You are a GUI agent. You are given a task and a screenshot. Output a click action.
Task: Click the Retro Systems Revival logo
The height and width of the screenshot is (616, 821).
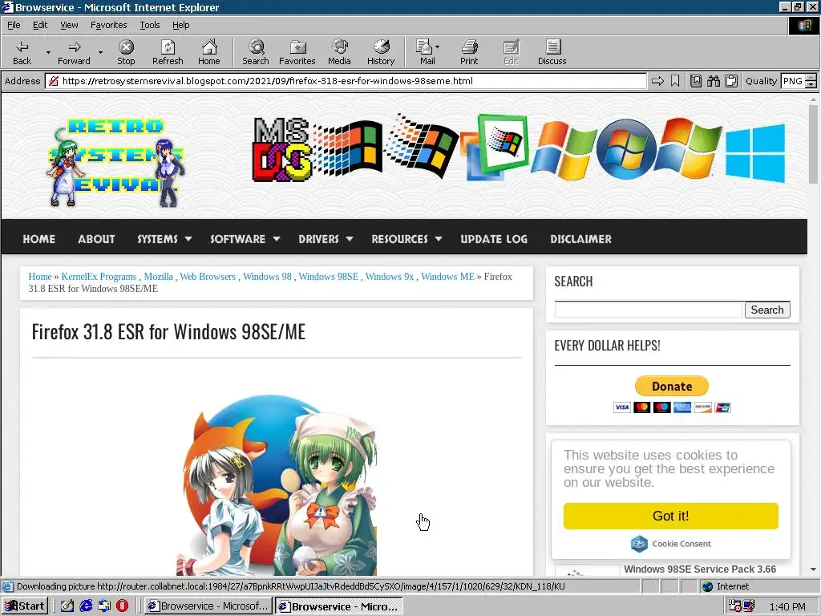click(115, 162)
